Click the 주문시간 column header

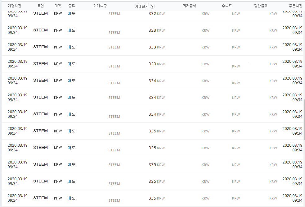click(x=295, y=6)
